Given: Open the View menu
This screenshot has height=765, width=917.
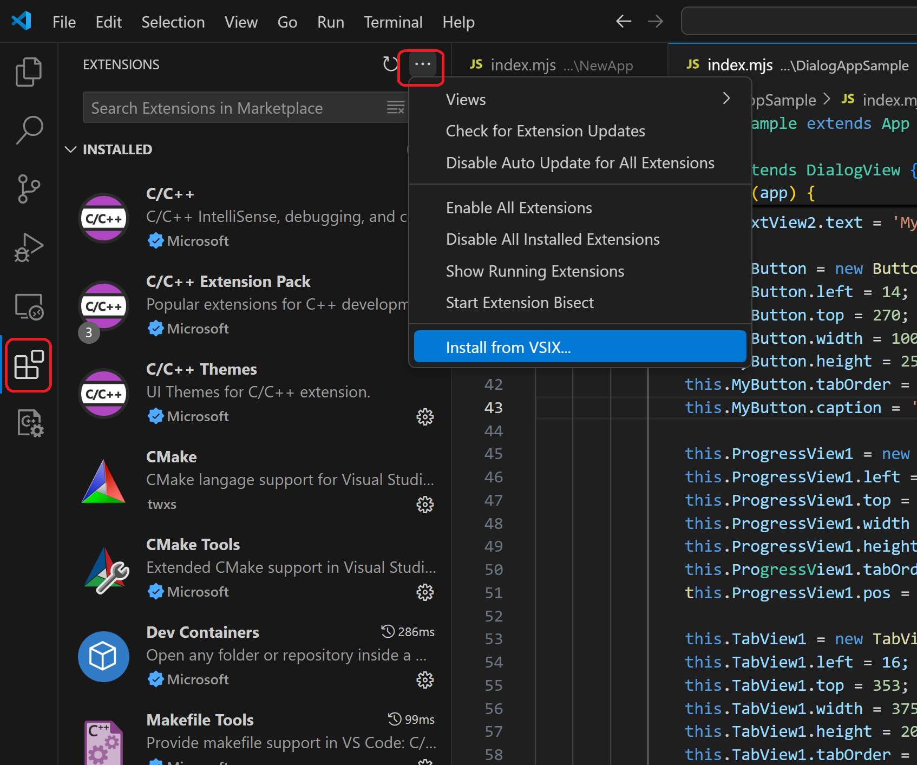Looking at the screenshot, I should 241,22.
